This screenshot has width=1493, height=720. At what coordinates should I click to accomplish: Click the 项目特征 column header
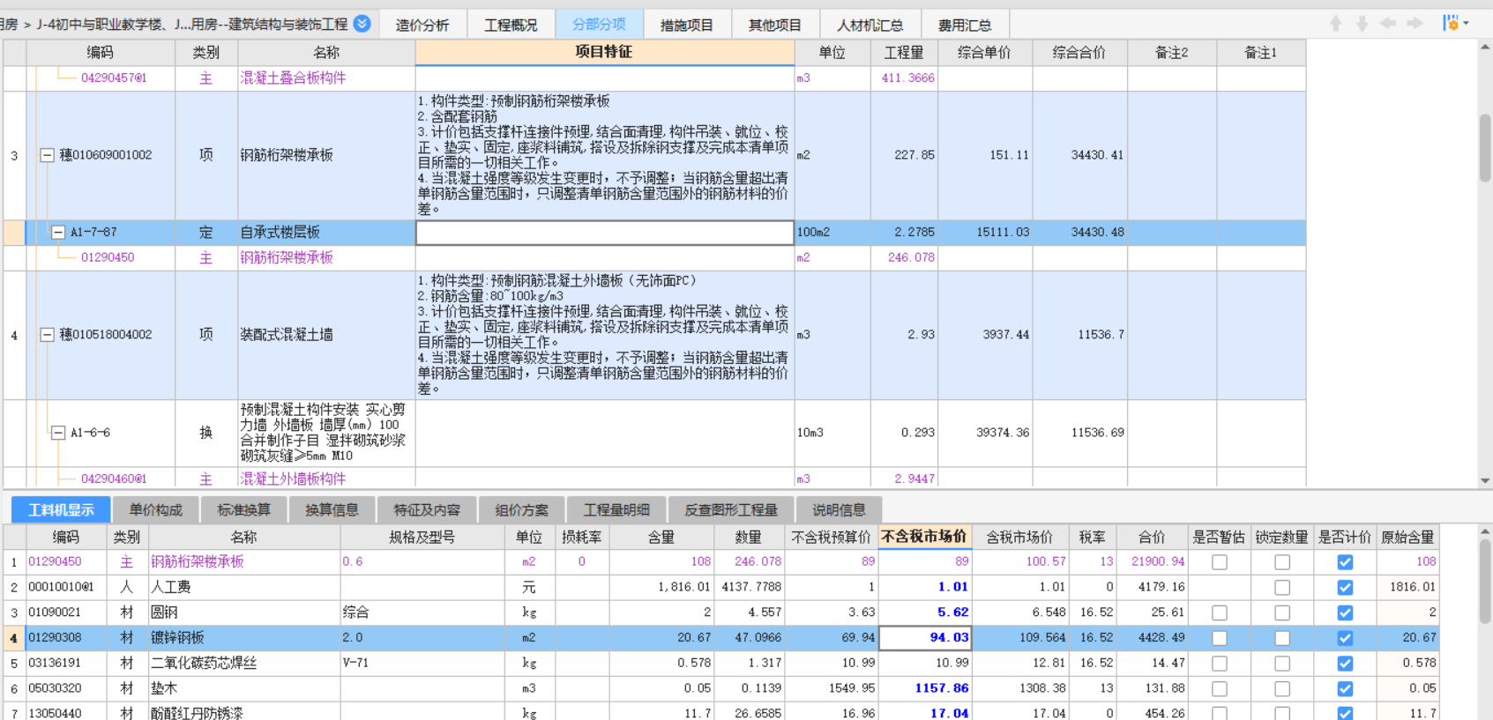pos(604,52)
